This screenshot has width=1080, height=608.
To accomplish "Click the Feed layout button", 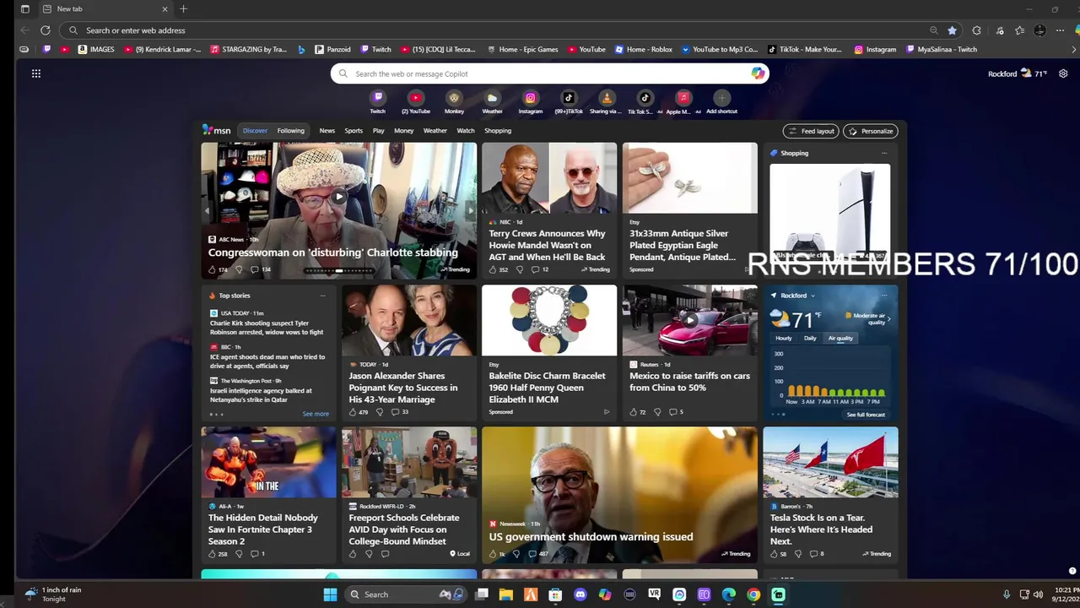I will (x=811, y=131).
